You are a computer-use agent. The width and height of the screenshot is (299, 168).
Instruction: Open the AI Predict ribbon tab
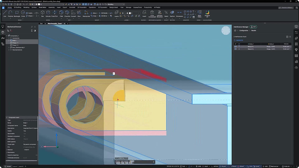[157, 7]
